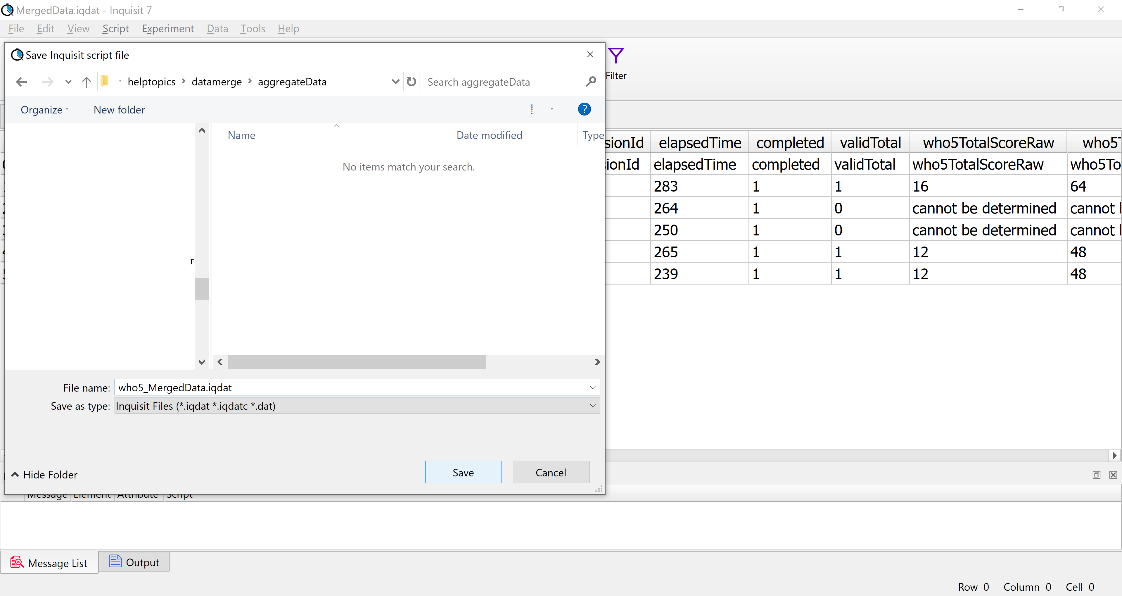The image size is (1122, 596).
Task: Go back using the back arrow
Action: pos(22,82)
